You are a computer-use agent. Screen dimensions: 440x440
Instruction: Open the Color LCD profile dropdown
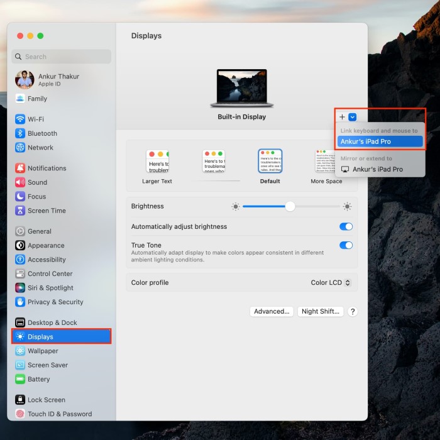pyautogui.click(x=331, y=283)
